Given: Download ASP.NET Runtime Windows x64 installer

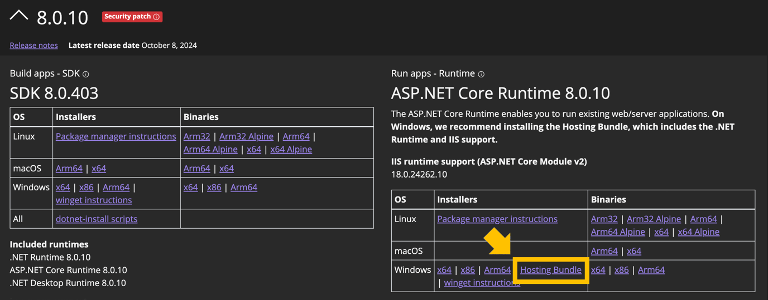Looking at the screenshot, I should click(x=444, y=270).
